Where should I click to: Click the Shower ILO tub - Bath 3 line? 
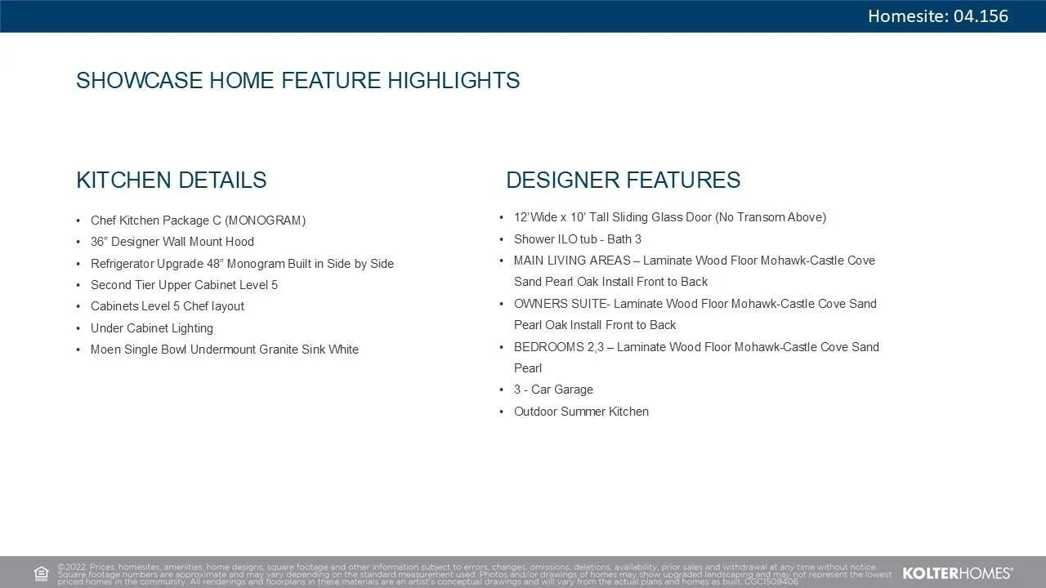click(x=577, y=239)
